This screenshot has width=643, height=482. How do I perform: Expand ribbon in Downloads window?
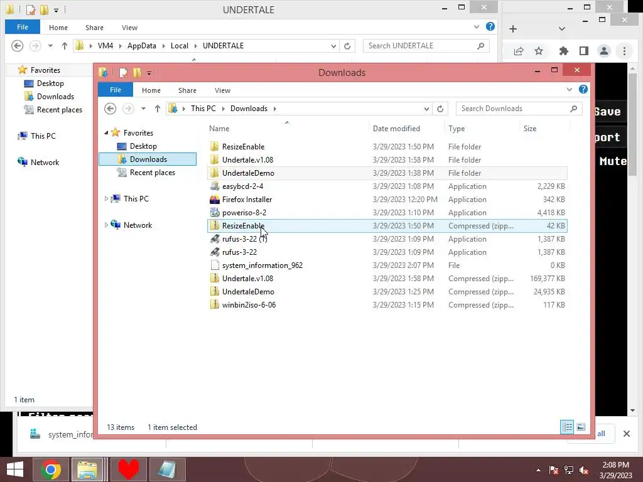click(x=569, y=89)
